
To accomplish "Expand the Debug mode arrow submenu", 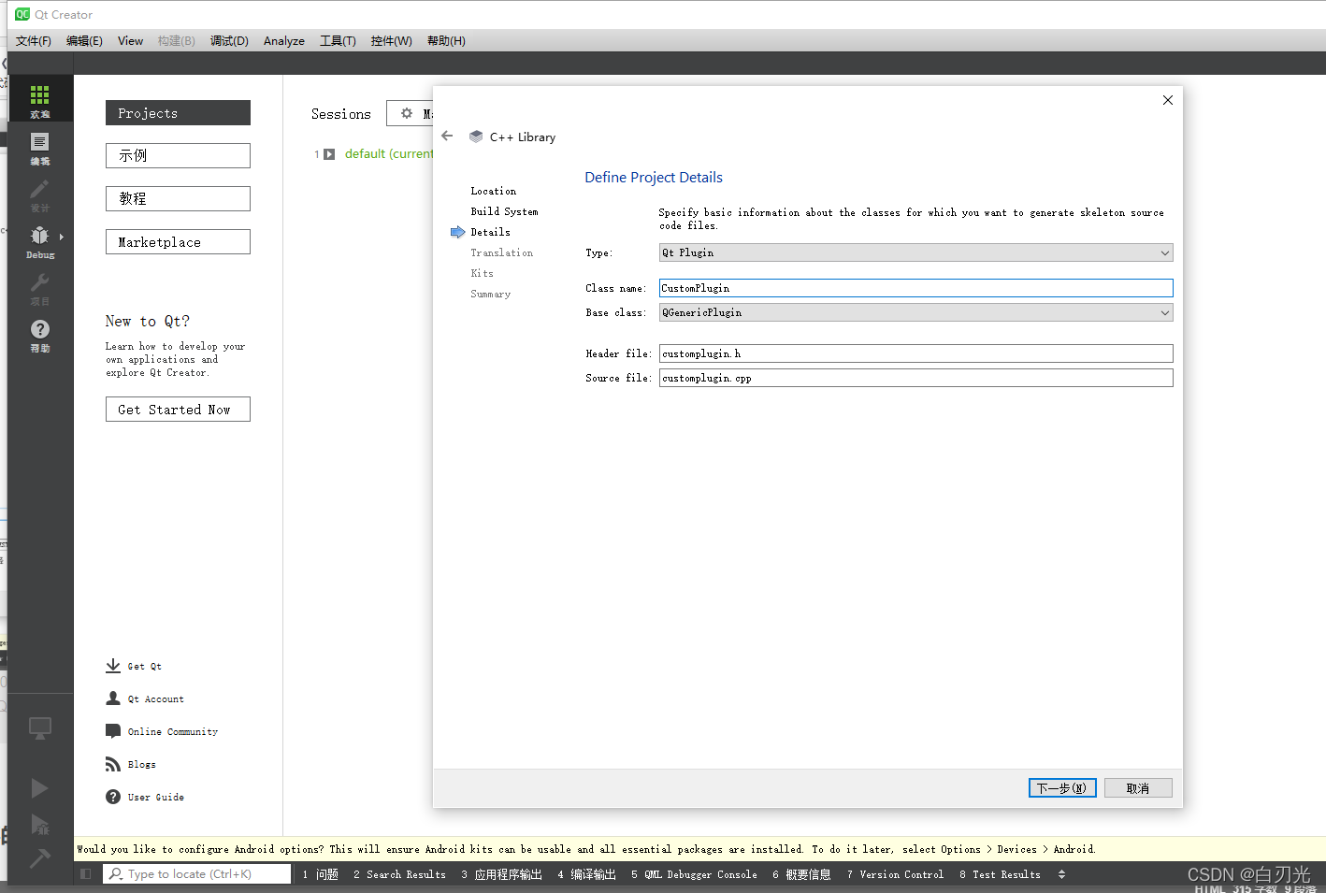I will 62,237.
